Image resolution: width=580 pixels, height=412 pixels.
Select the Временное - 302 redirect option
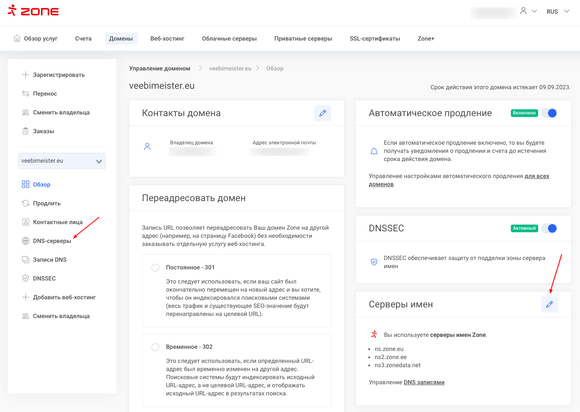[x=155, y=347]
